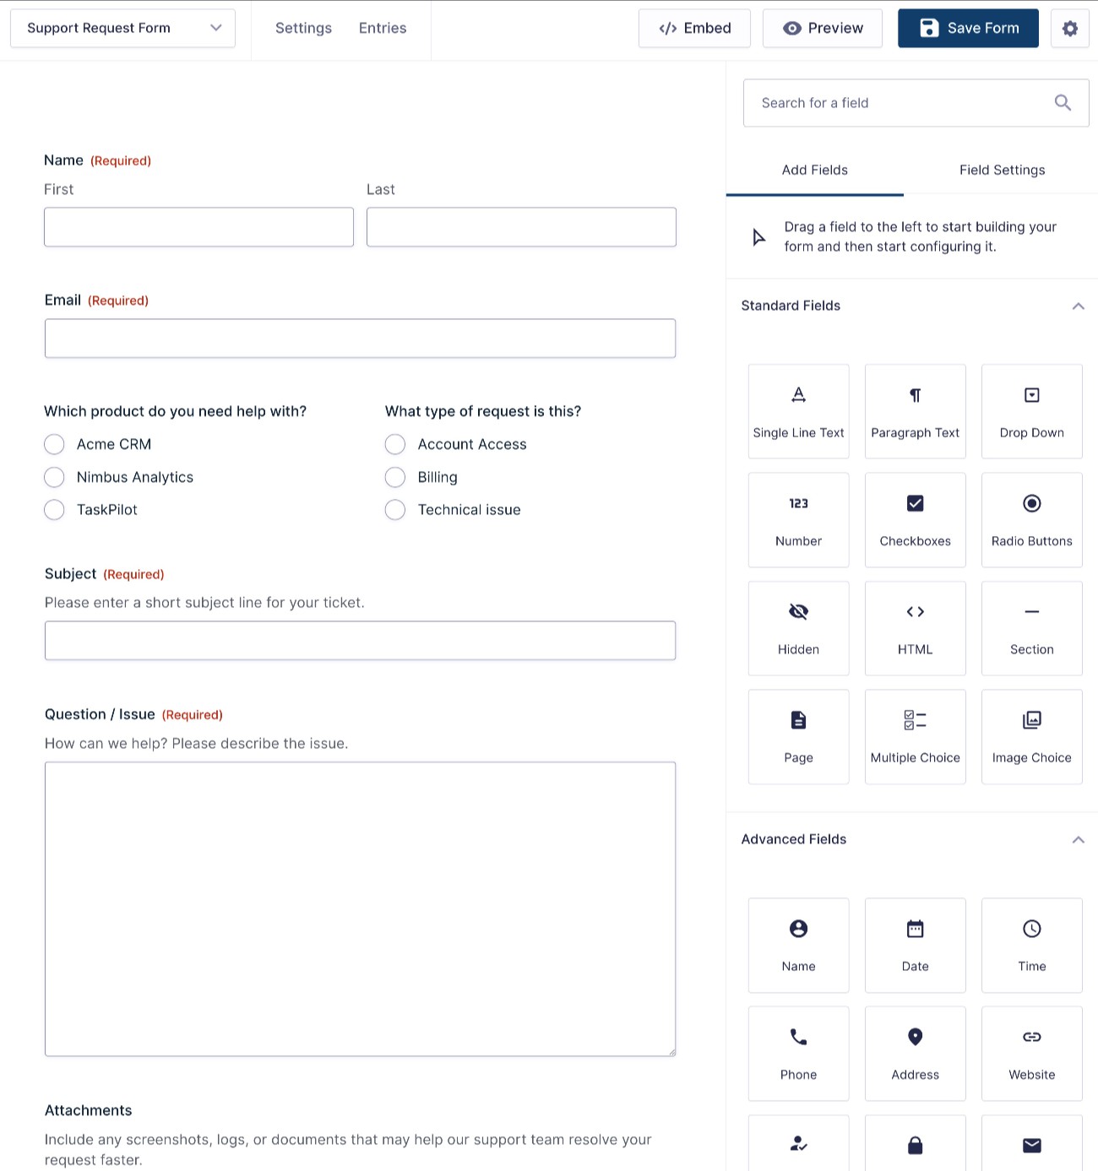Collapse the Standard Fields section

click(x=1078, y=306)
